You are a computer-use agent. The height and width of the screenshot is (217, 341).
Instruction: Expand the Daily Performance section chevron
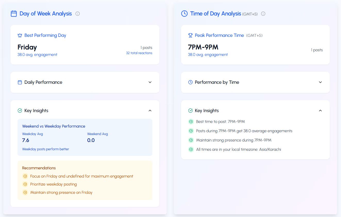coord(150,82)
